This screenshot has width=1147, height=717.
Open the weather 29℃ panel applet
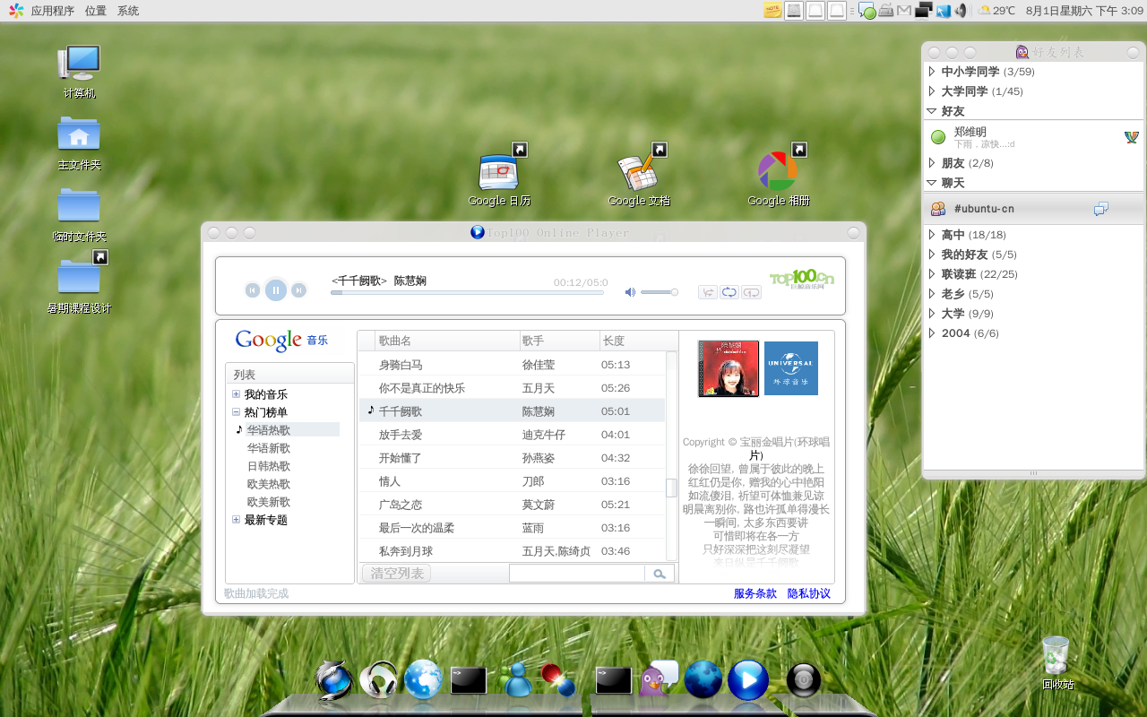coord(996,11)
